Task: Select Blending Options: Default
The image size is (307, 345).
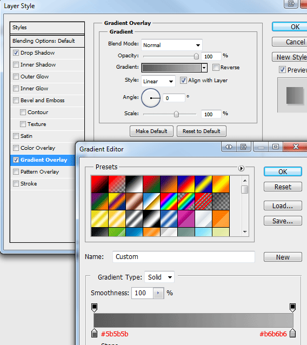Action: point(47,41)
